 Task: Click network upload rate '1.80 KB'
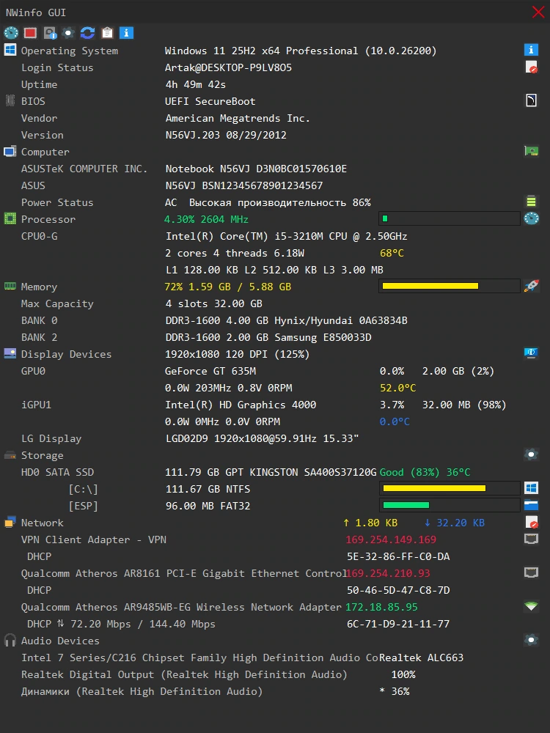pos(376,523)
